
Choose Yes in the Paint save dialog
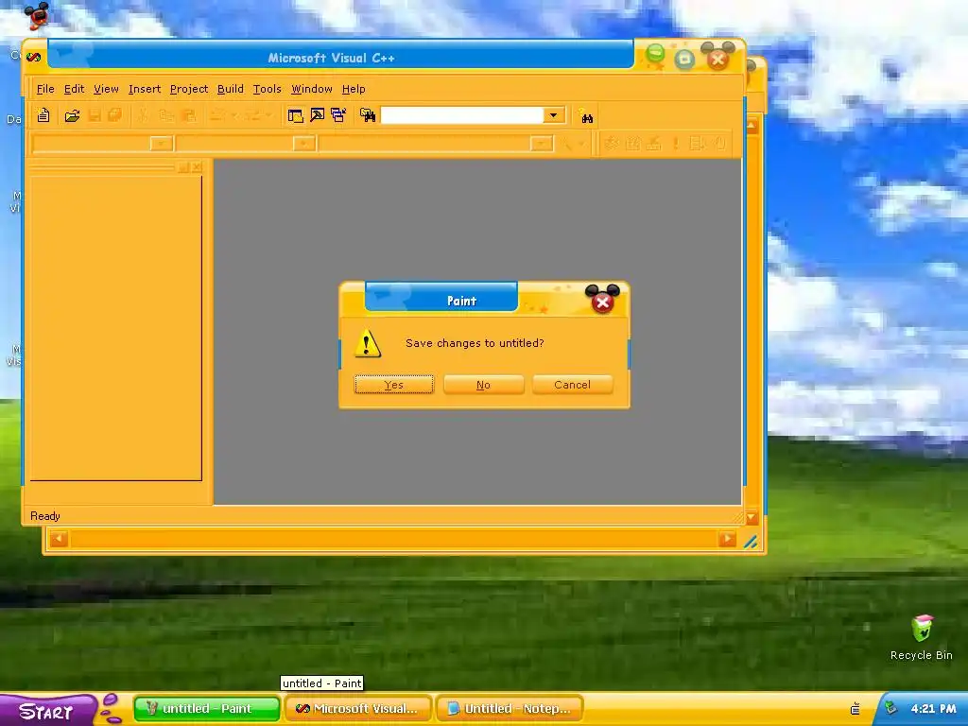(394, 385)
